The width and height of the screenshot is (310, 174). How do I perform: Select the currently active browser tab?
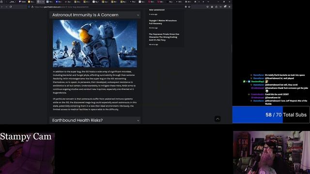41,1
